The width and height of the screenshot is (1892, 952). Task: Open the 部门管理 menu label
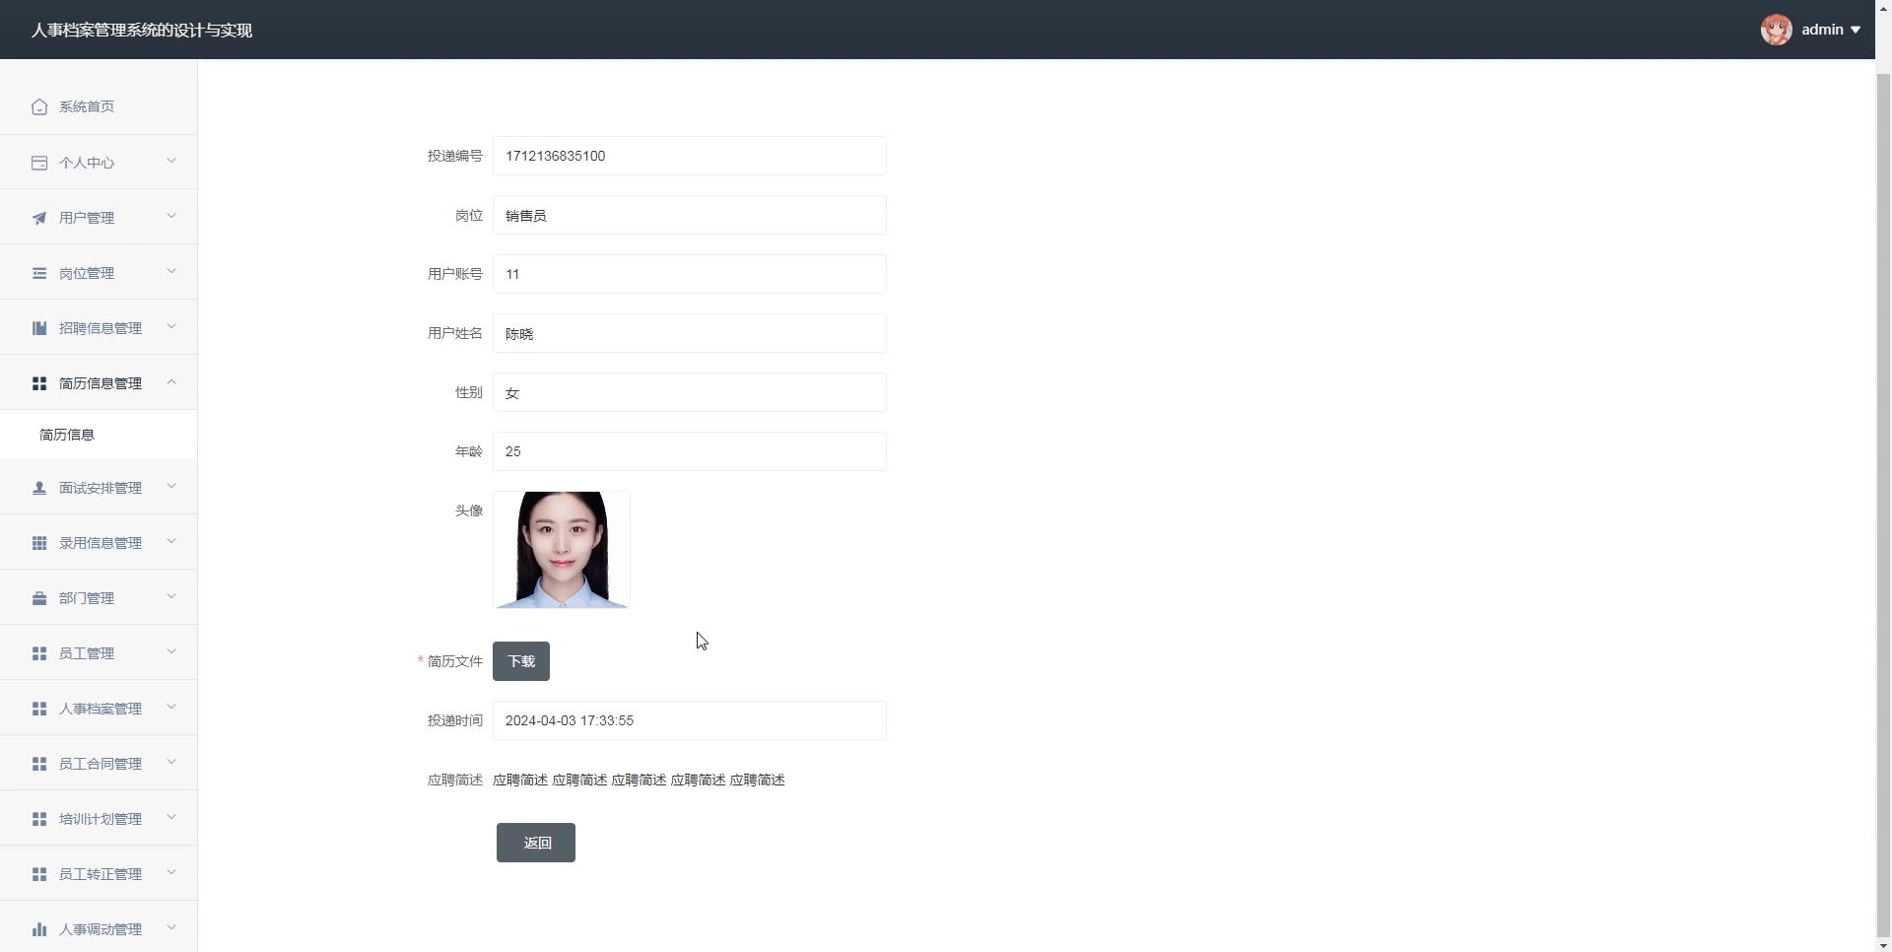(87, 598)
